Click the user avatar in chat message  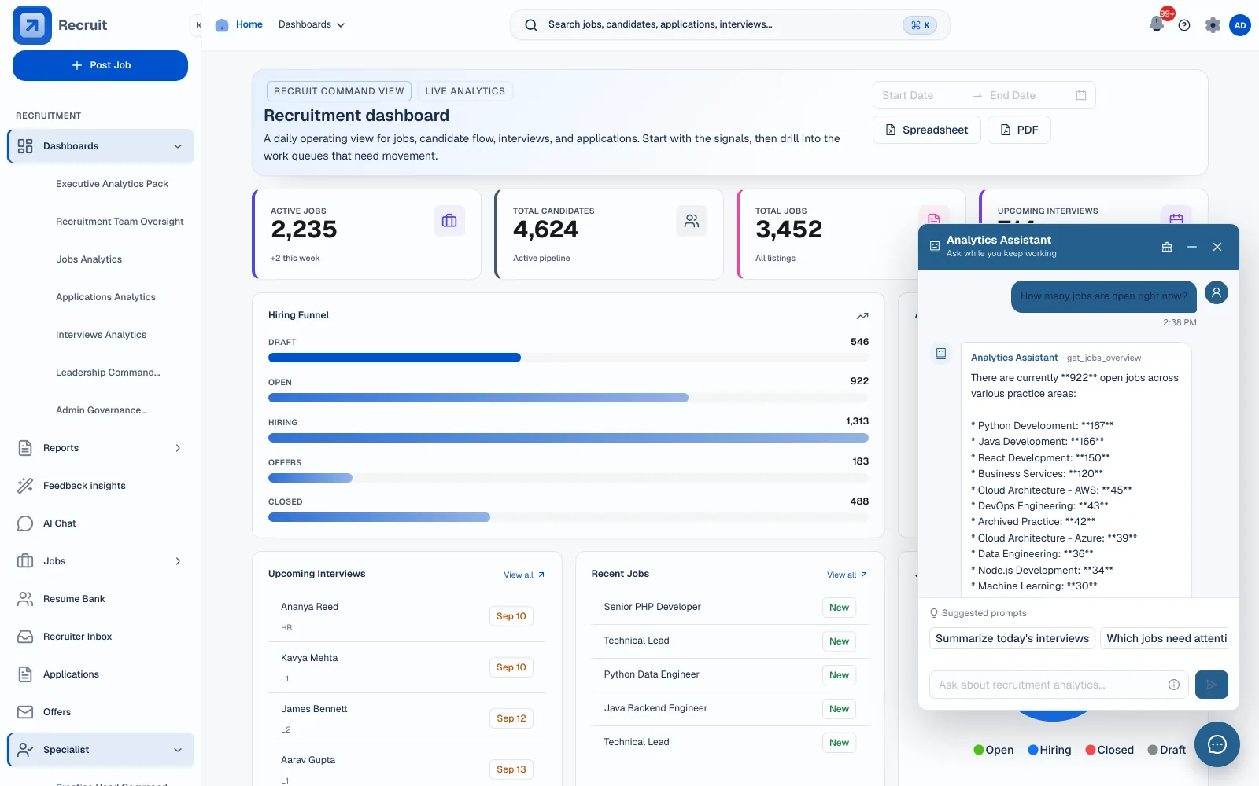[x=1217, y=292]
